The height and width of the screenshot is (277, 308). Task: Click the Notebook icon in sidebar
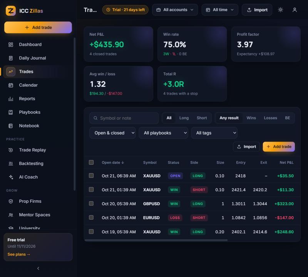(x=11, y=126)
